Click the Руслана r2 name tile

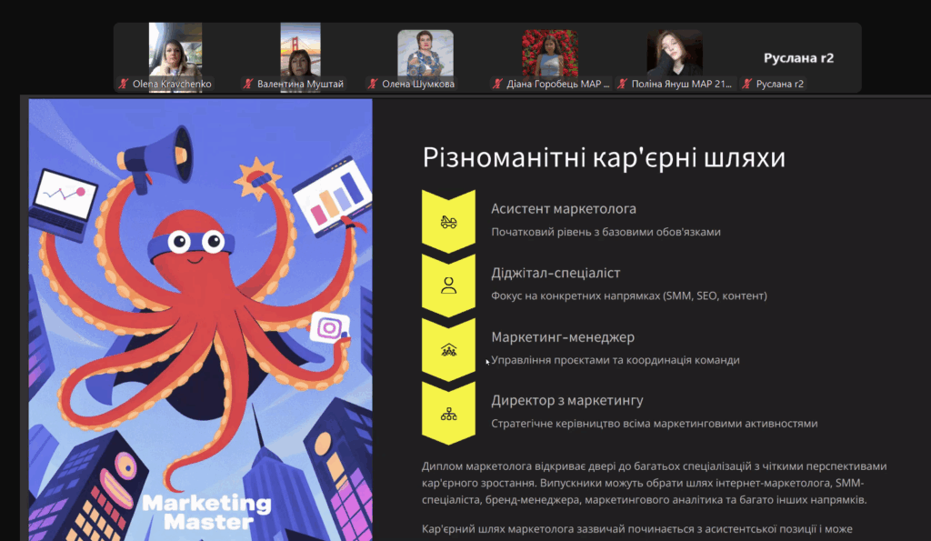[x=798, y=58]
